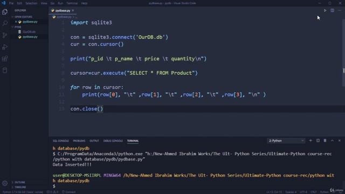345x194 pixels.
Task: Open the Help menu
Action: pos(84,3)
